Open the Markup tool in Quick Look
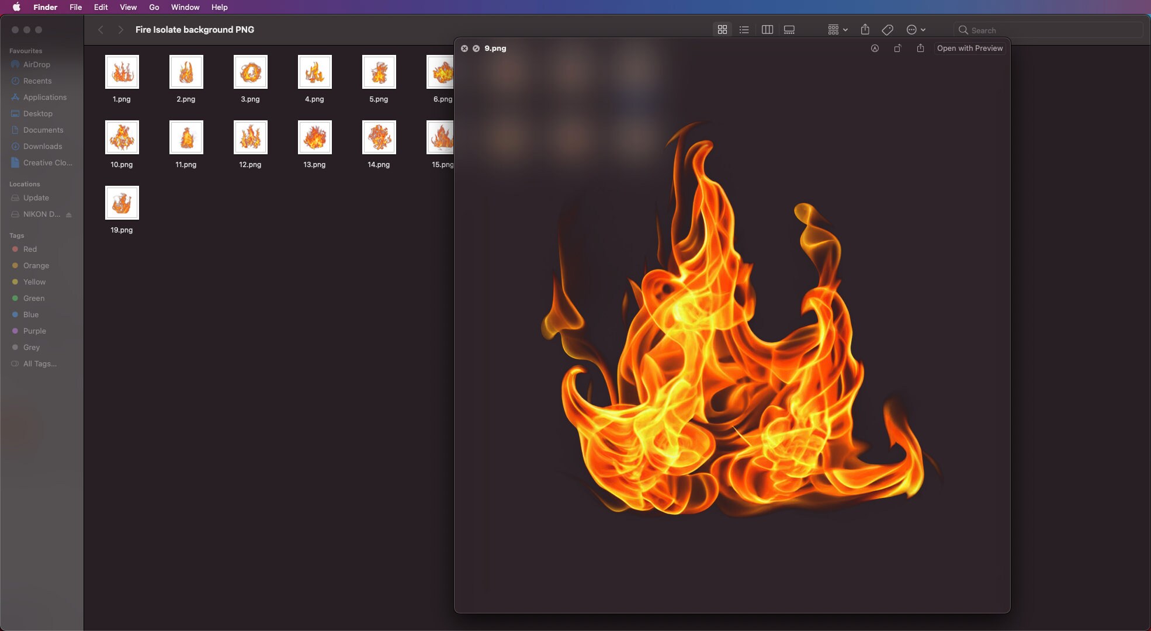 tap(875, 48)
